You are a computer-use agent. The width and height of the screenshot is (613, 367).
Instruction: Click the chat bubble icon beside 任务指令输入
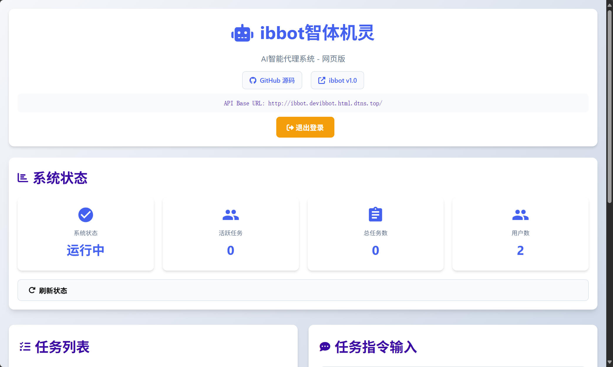click(325, 347)
